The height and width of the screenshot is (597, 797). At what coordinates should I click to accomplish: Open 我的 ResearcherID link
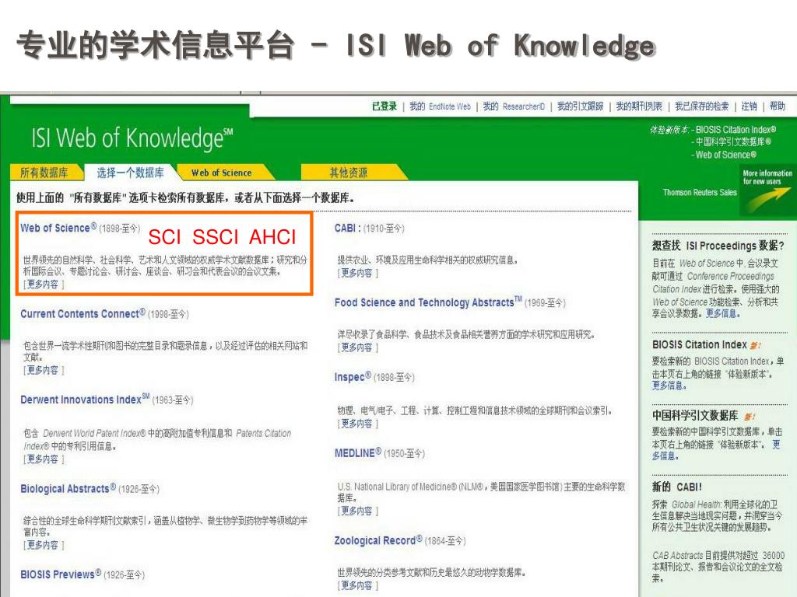point(514,106)
